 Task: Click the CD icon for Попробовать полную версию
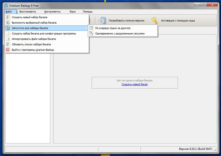click(102, 21)
